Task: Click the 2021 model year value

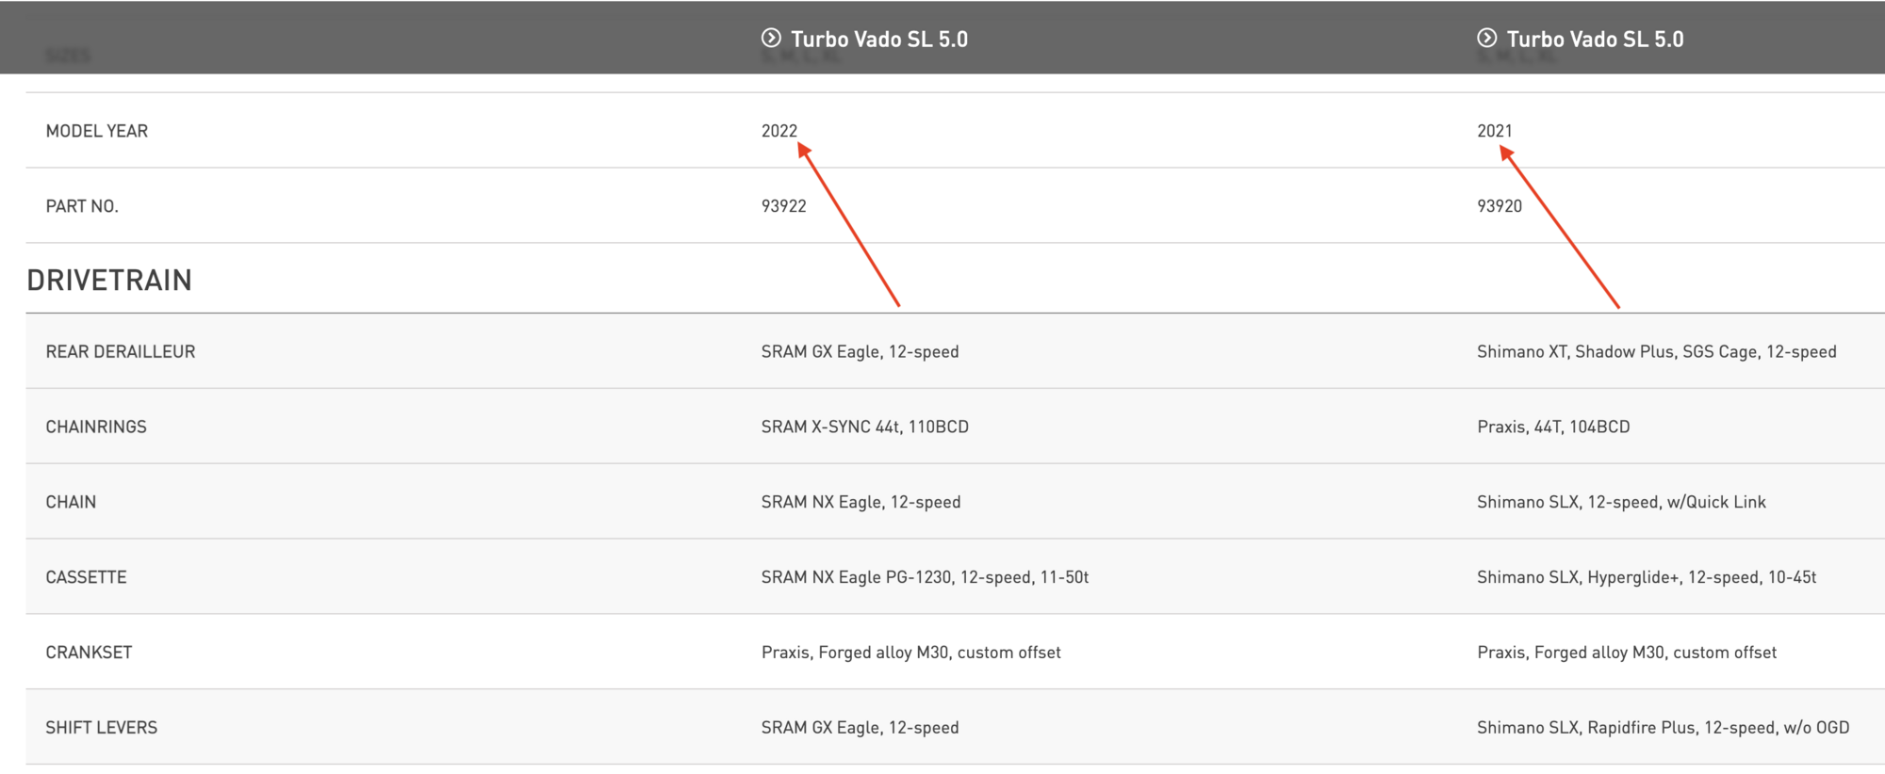Action: pos(1494,131)
